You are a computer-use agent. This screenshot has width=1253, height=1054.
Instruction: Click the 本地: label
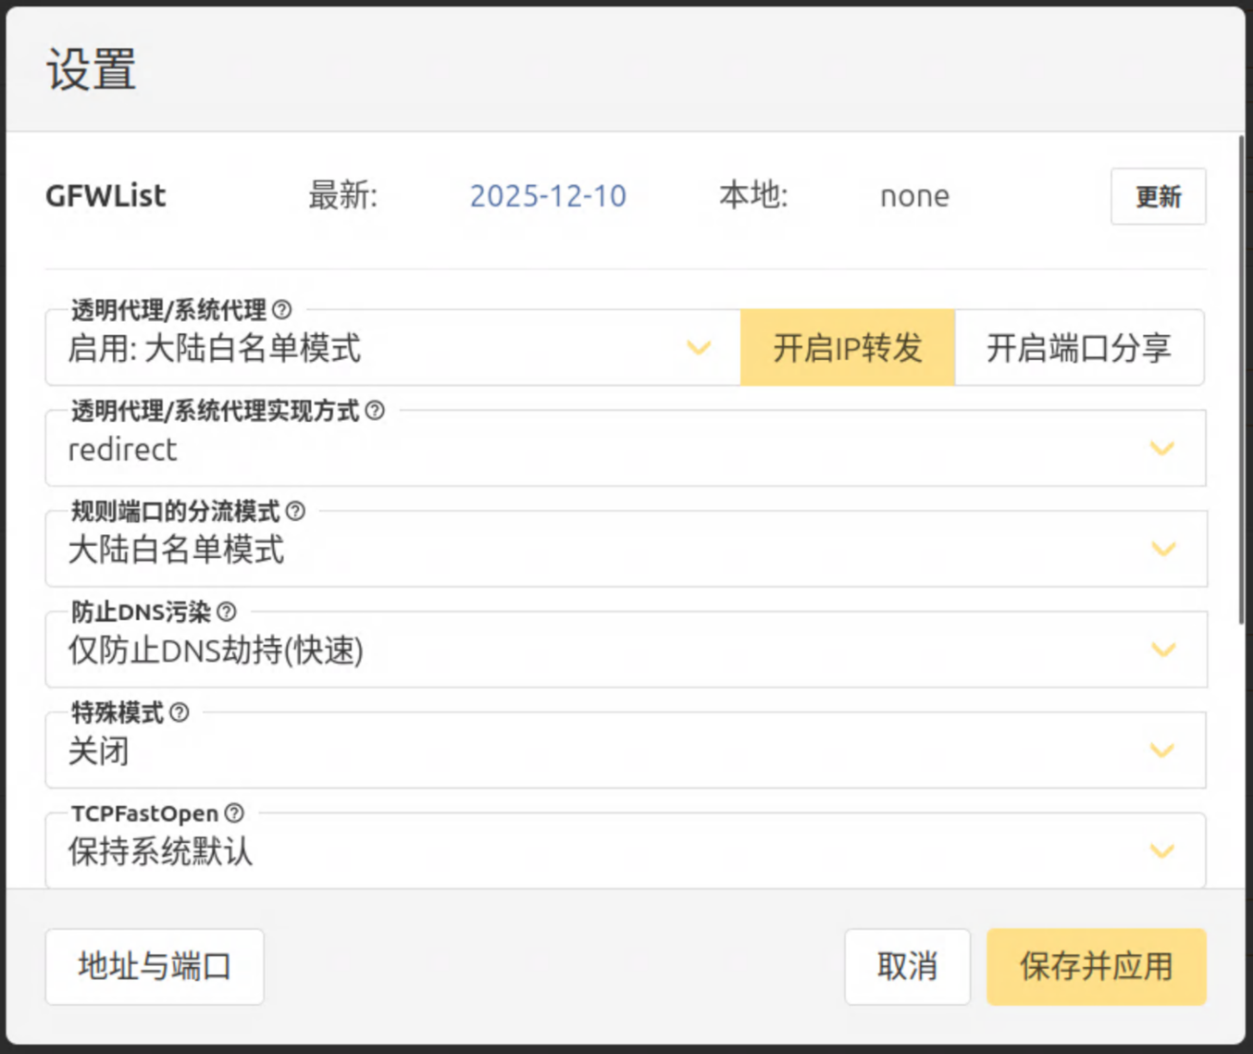point(753,196)
